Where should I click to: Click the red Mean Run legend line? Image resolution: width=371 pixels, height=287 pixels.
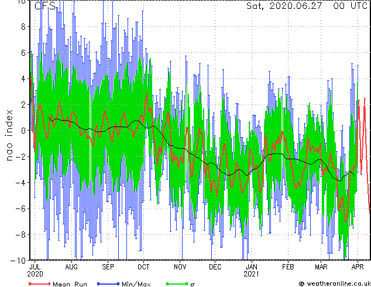[x=39, y=283]
